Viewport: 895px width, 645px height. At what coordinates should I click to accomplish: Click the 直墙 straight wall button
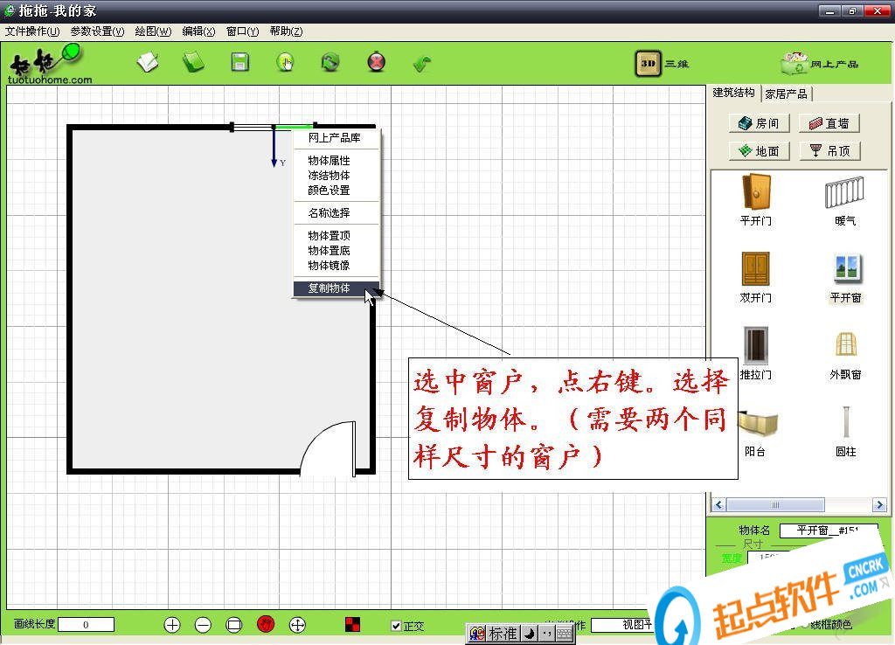829,123
